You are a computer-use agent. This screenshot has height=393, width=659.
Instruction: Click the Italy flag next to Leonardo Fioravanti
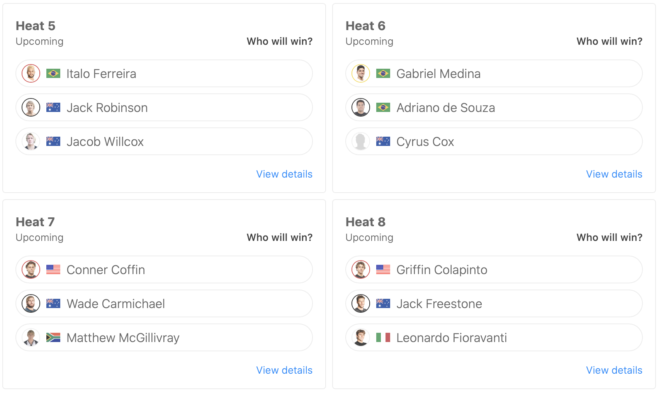click(383, 337)
